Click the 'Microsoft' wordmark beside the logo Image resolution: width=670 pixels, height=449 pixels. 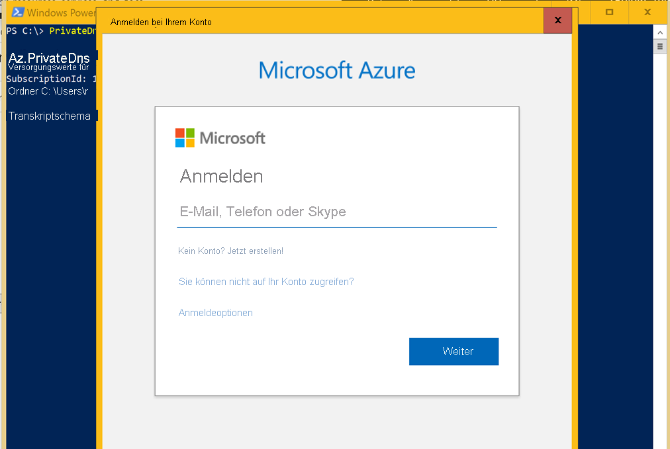(x=232, y=138)
